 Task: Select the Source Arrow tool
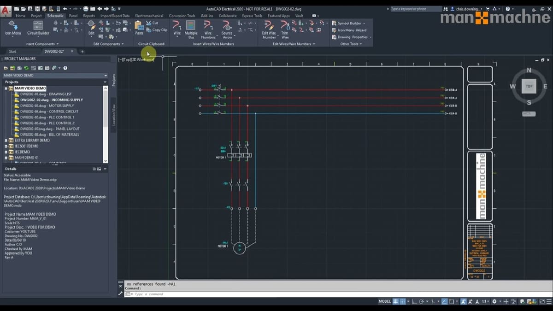point(227,29)
